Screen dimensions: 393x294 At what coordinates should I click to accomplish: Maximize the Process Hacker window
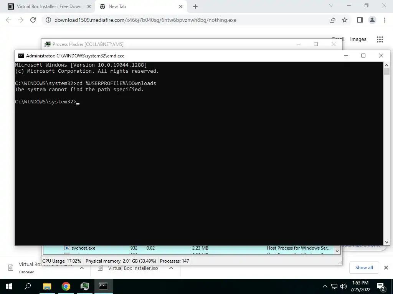(316, 44)
